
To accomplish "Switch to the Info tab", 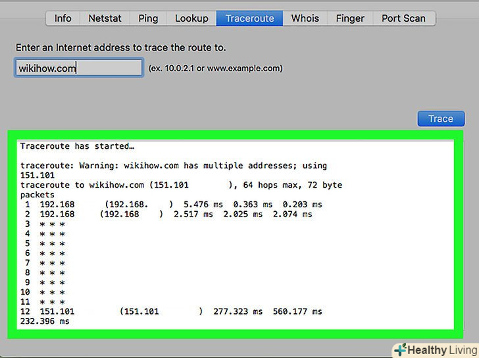I will 63,18.
